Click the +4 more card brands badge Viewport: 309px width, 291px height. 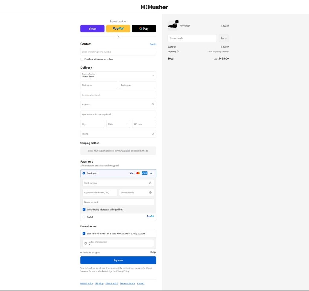coord(151,173)
